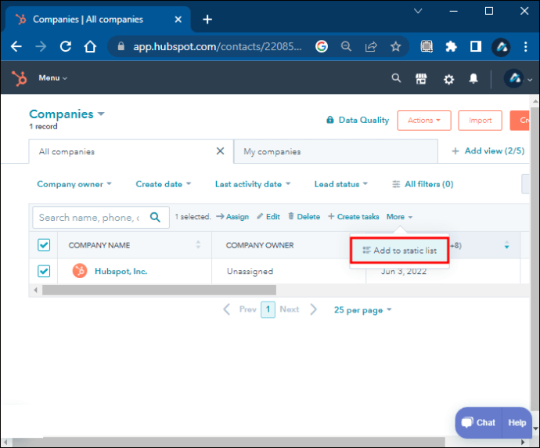Click the browser forward arrow

[41, 46]
